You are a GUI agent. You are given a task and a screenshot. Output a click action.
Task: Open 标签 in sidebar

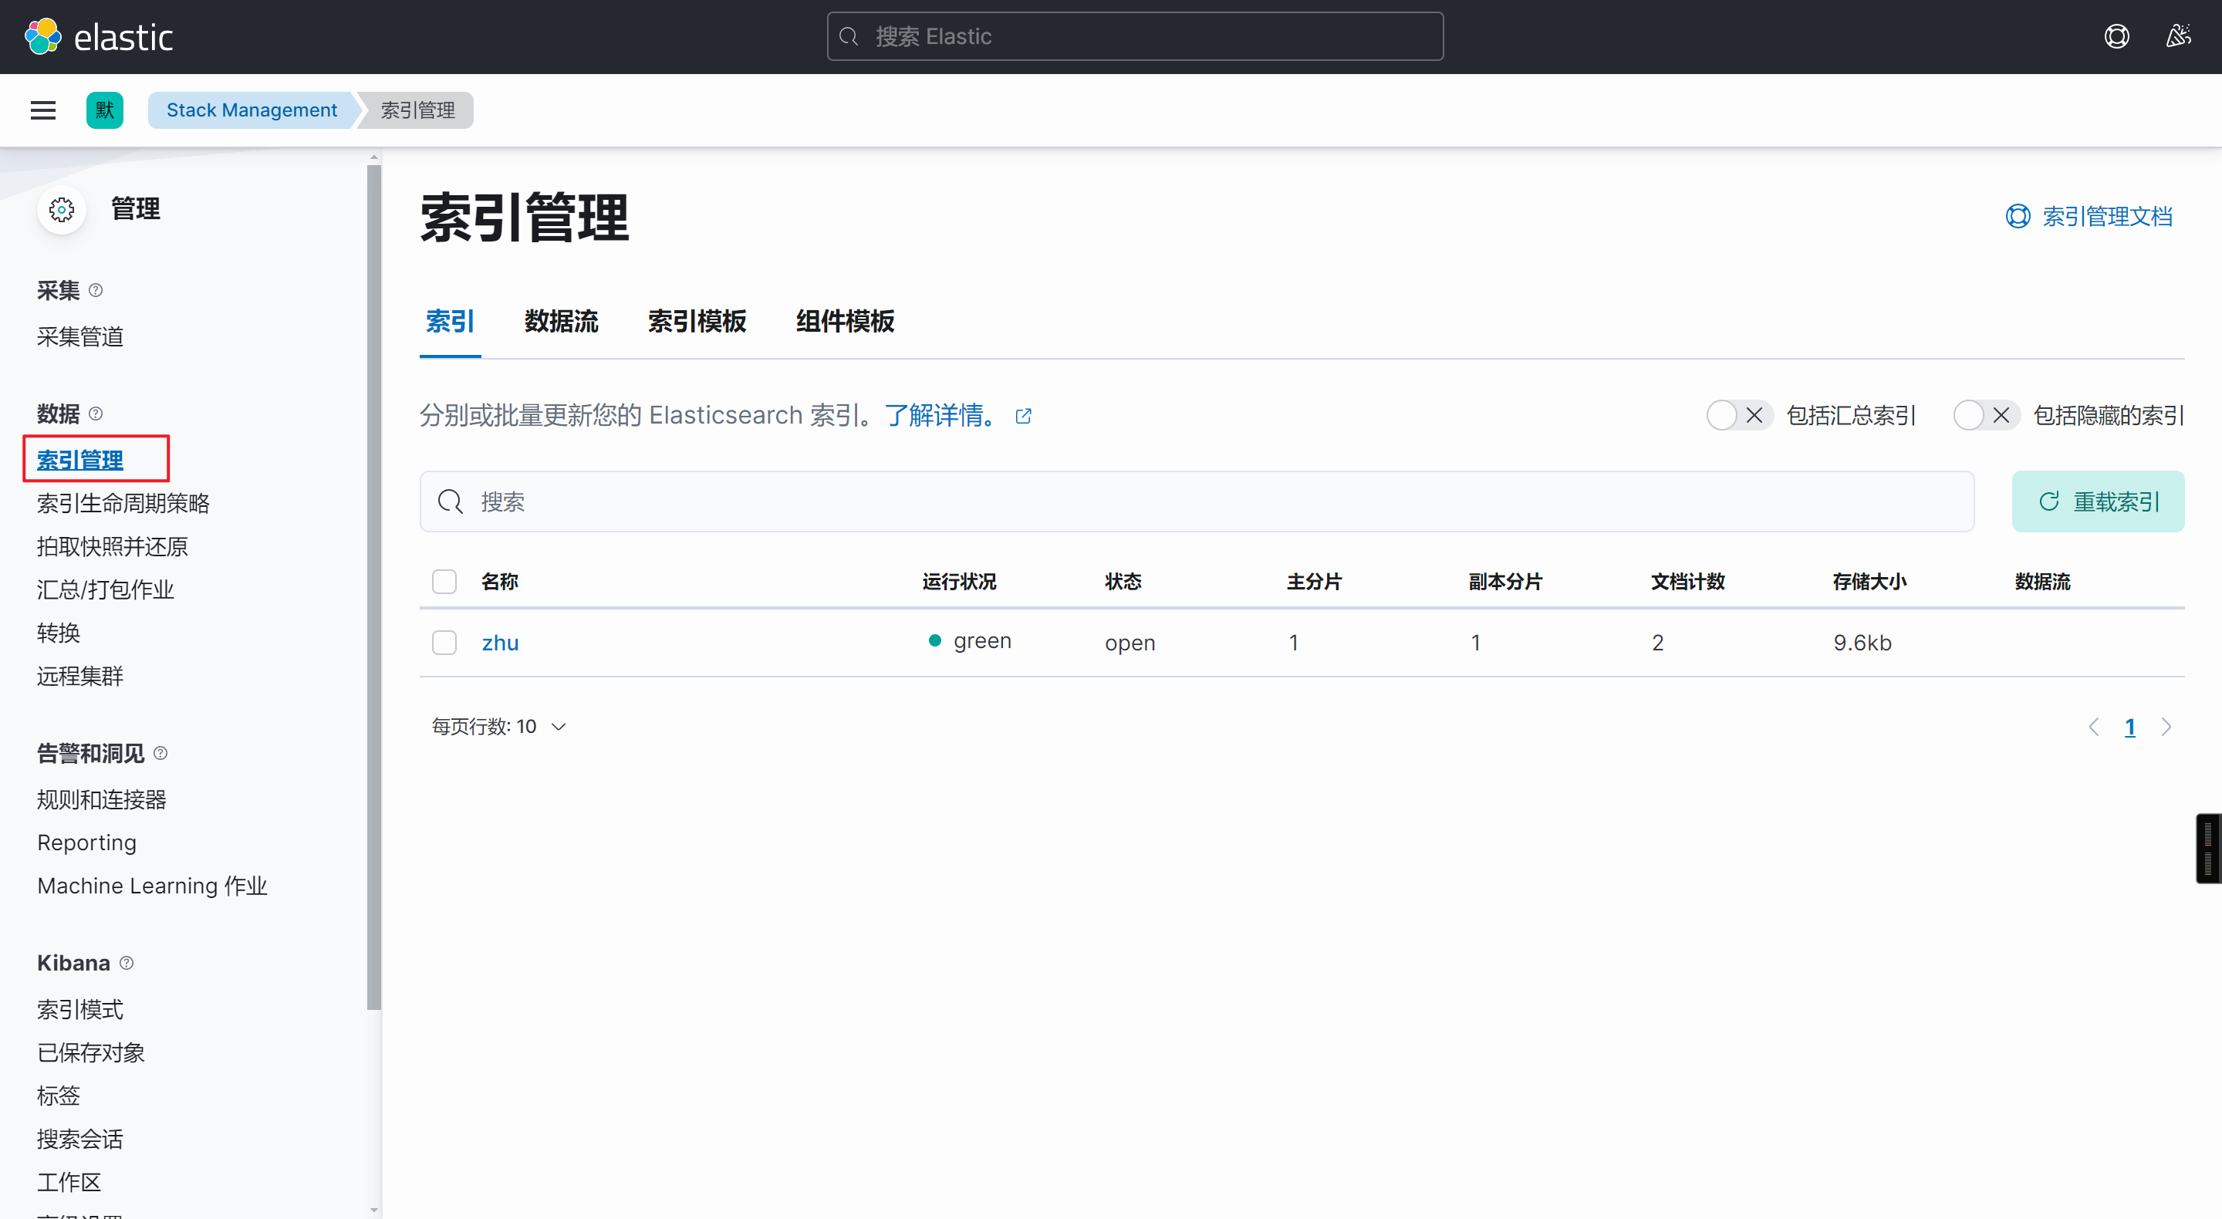tap(59, 1095)
